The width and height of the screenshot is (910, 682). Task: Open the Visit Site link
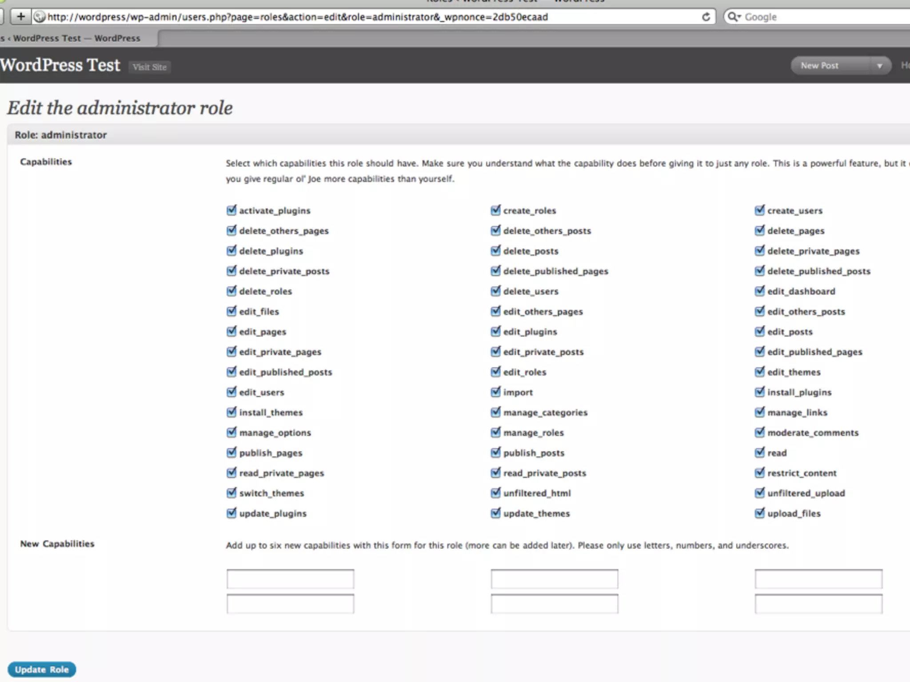point(149,67)
